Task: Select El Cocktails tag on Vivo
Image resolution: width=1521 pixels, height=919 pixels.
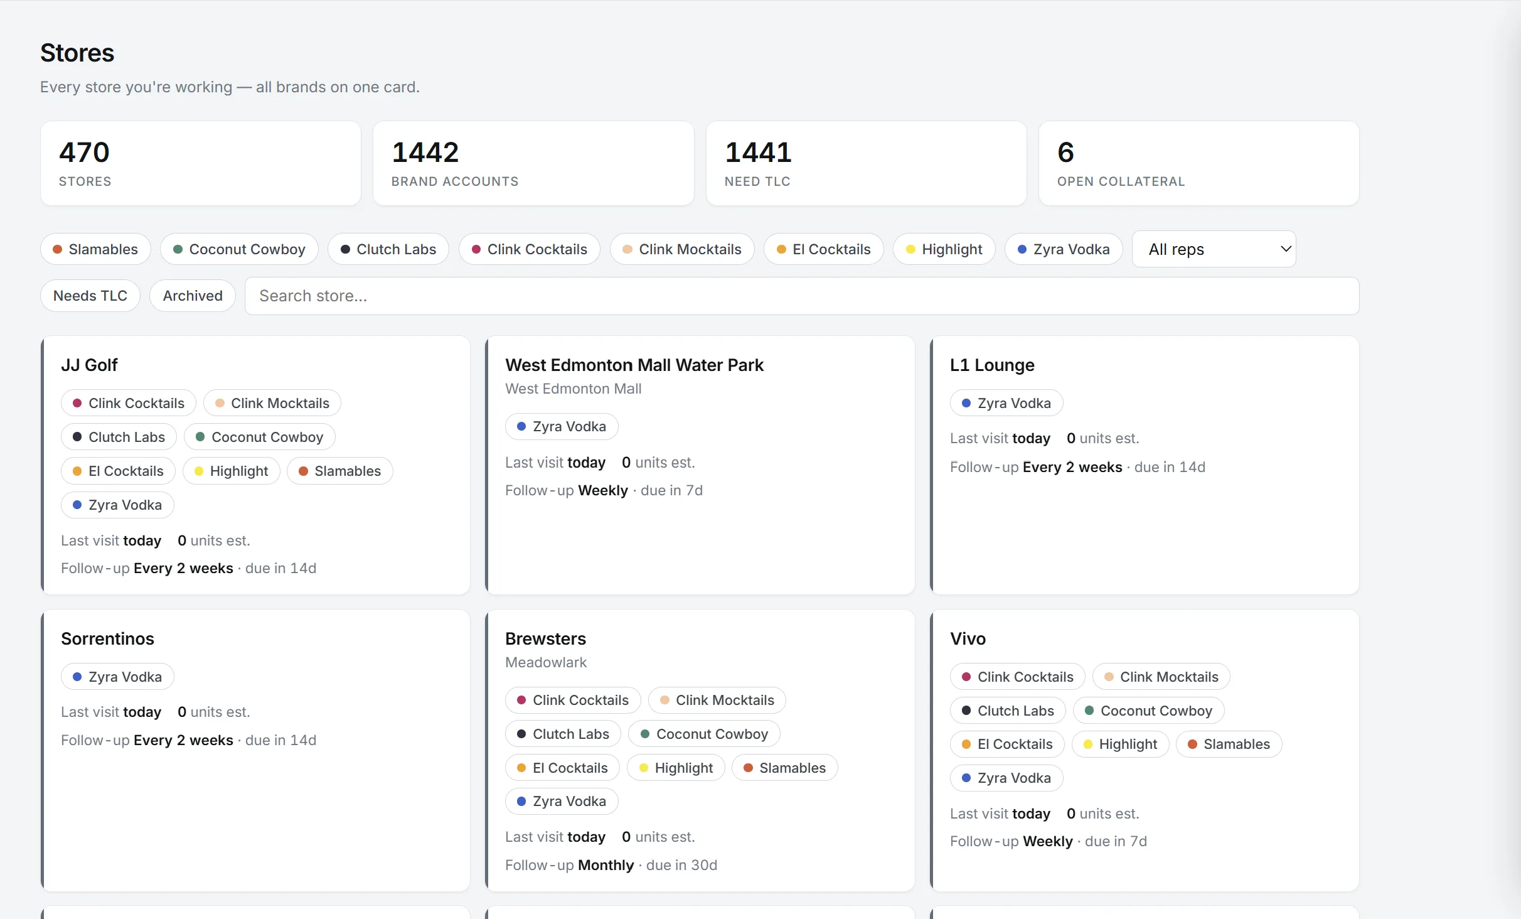Action: point(1007,744)
